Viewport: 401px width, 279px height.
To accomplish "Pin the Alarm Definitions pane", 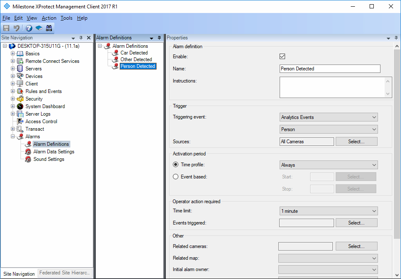I will pyautogui.click(x=159, y=38).
